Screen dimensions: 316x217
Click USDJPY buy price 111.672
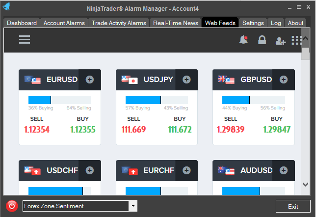pyautogui.click(x=180, y=130)
